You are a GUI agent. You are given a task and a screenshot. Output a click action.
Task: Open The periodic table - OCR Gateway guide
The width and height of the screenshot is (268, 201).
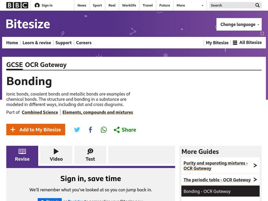coord(217,180)
